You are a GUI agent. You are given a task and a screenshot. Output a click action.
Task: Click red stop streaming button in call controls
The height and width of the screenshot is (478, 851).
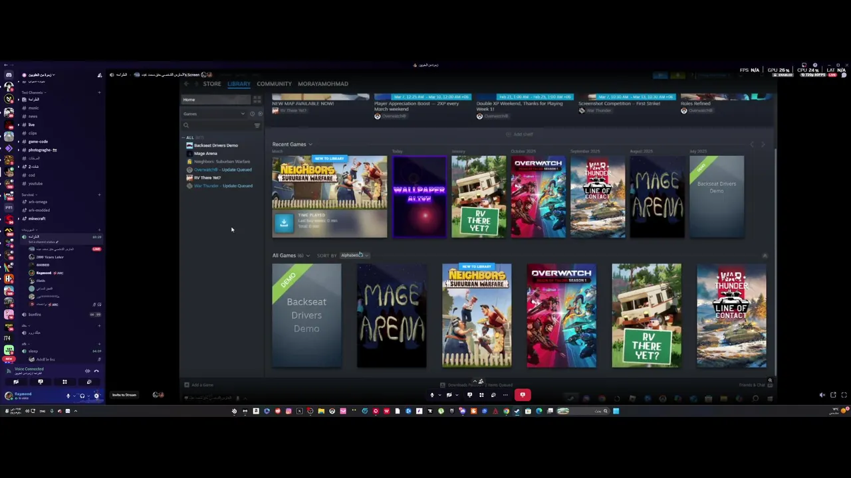pyautogui.click(x=523, y=395)
